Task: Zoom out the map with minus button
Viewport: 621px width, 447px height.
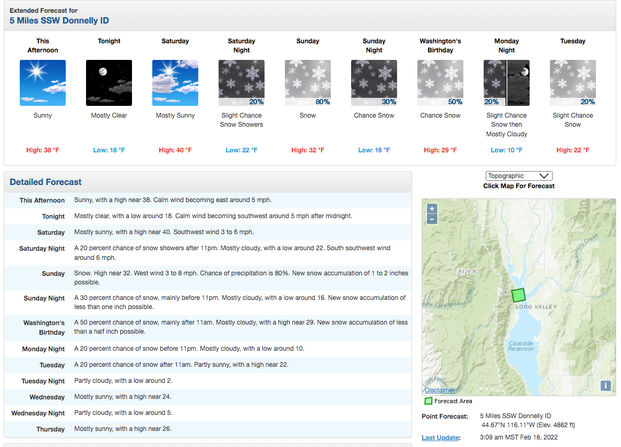Action: [x=432, y=219]
